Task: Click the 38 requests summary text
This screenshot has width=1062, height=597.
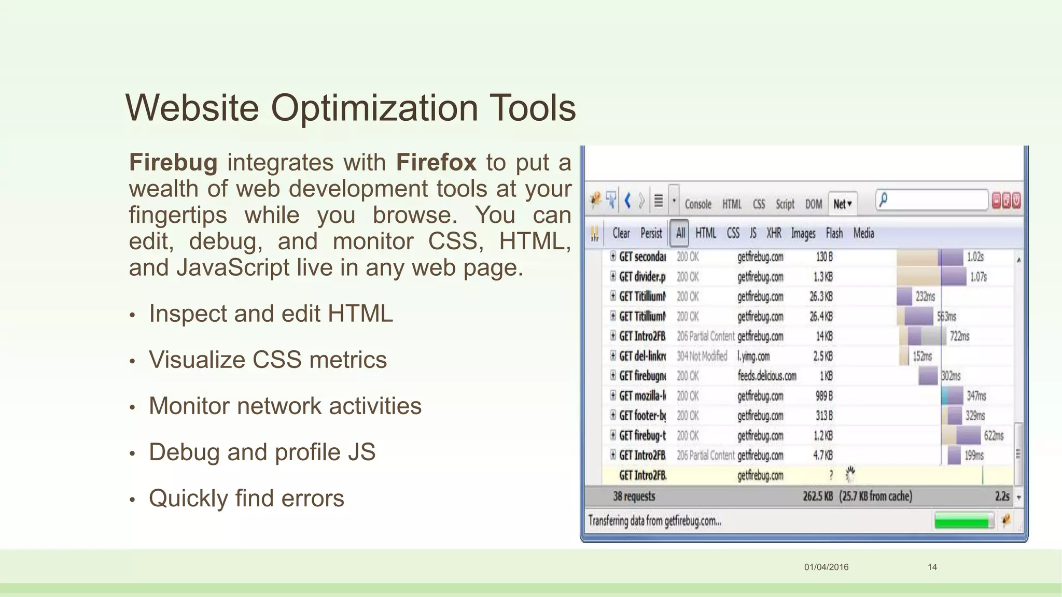Action: [634, 496]
